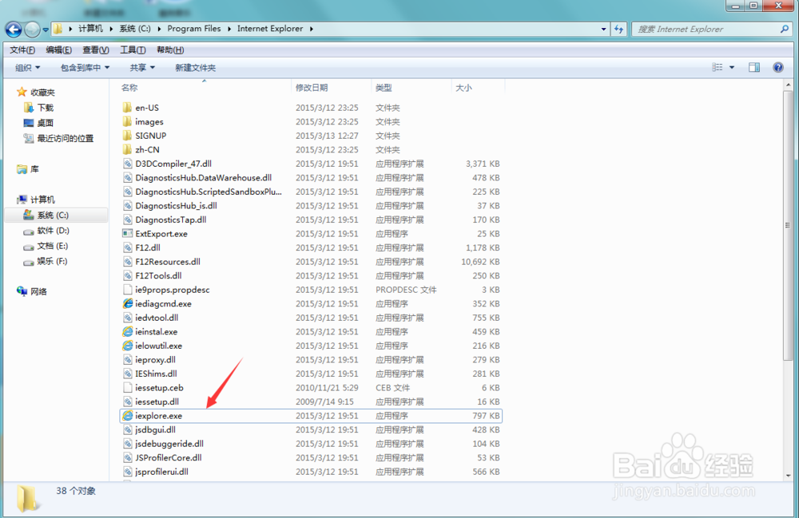799x518 pixels.
Task: Click the help question mark icon
Action: click(x=778, y=67)
